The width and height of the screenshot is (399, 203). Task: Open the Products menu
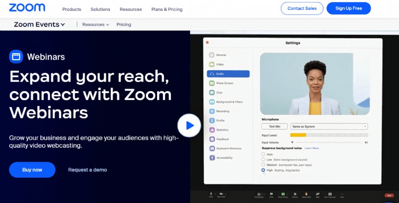tap(72, 9)
